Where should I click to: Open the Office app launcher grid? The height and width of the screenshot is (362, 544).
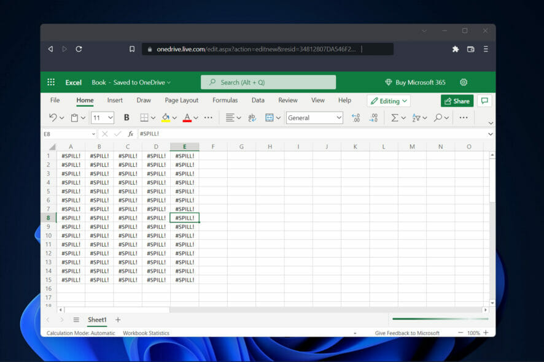pos(51,82)
